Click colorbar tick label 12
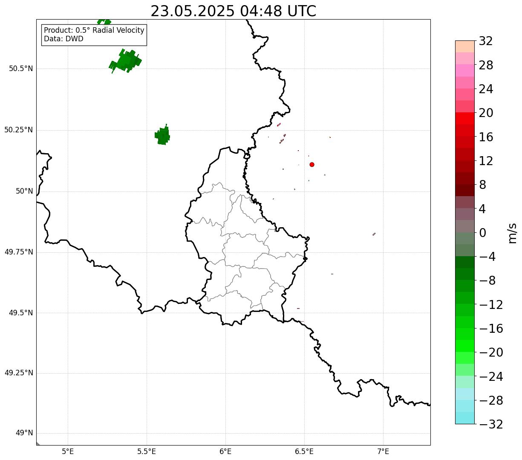Screen dimensions: 522x460 pyautogui.click(x=486, y=161)
